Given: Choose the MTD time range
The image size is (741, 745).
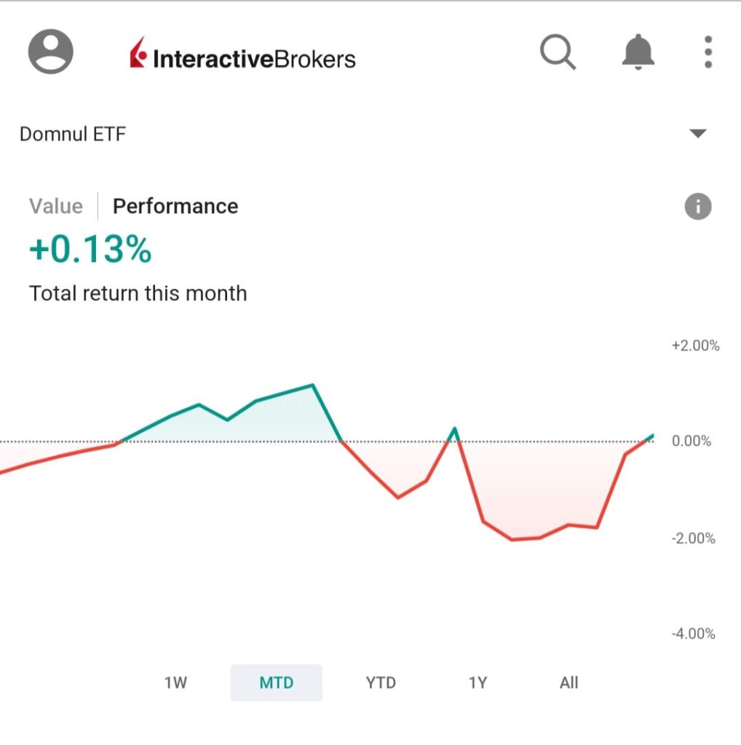Looking at the screenshot, I should 276,682.
